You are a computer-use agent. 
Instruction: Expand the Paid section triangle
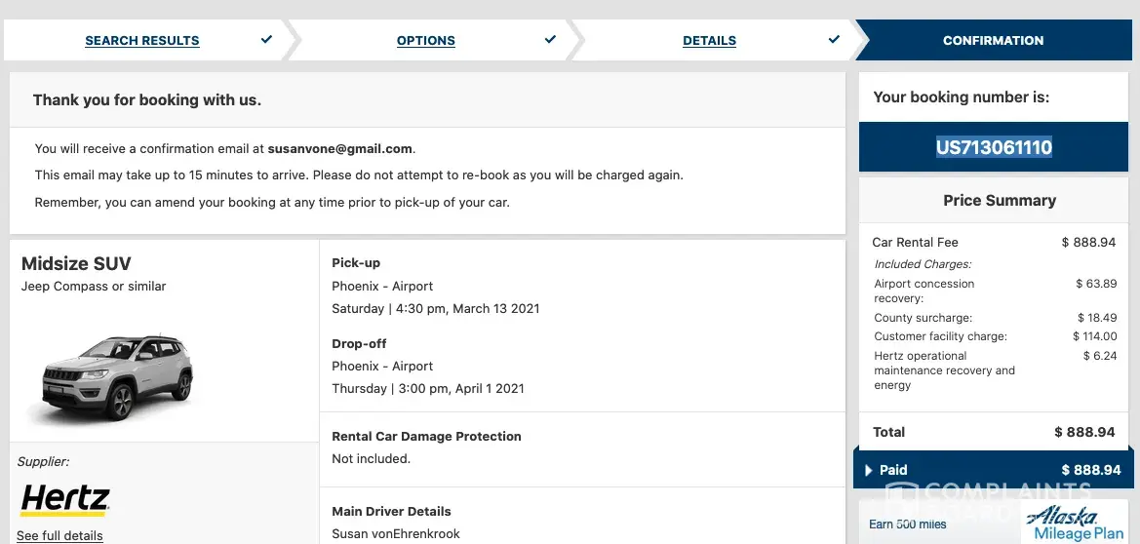(868, 470)
